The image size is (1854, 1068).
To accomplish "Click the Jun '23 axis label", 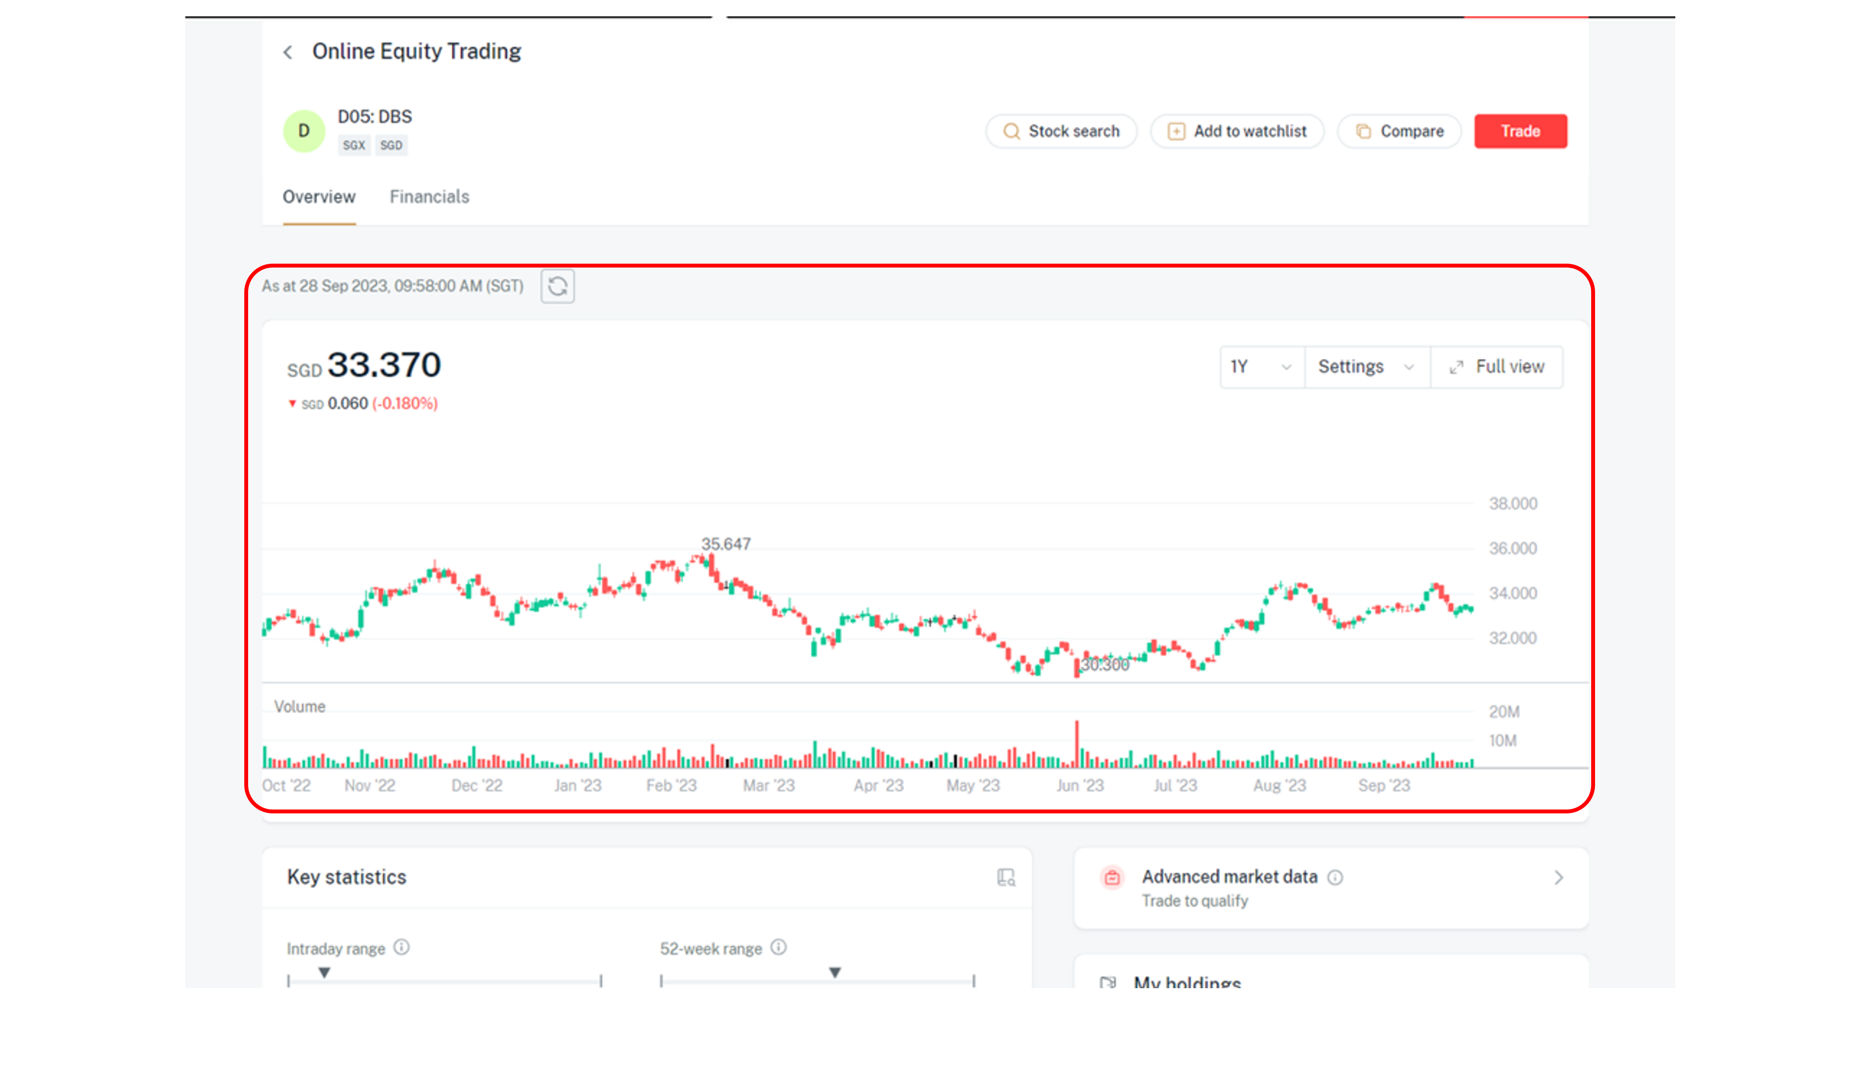I will (x=1079, y=786).
